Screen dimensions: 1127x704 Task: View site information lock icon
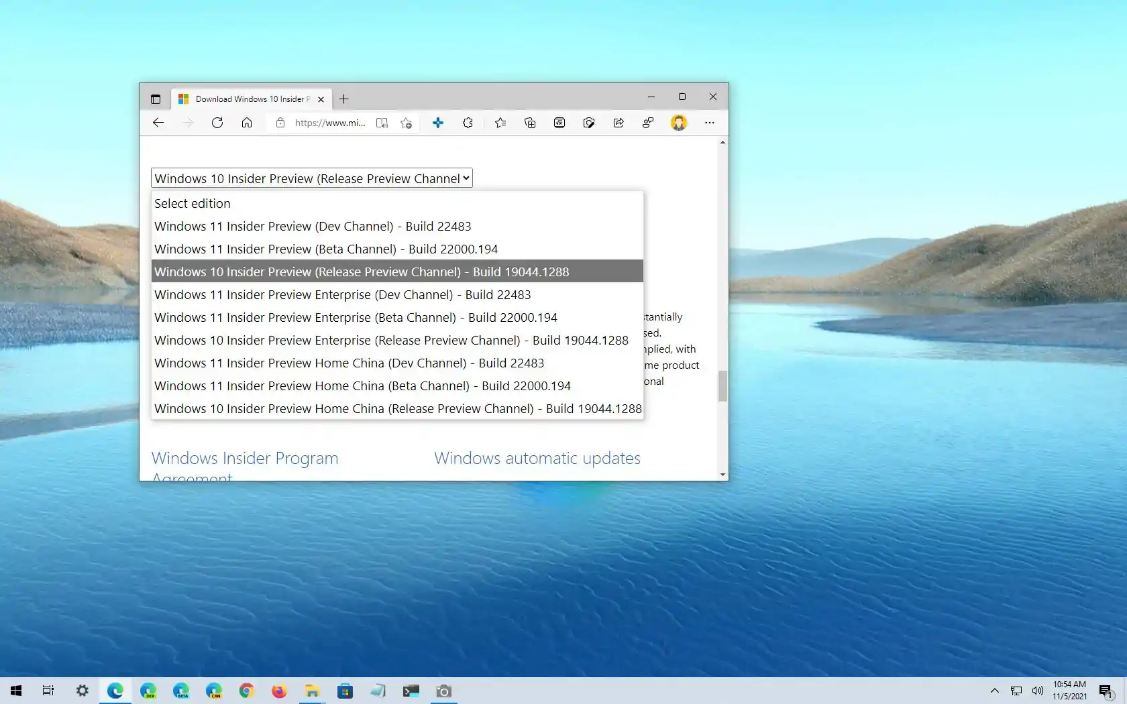(280, 123)
